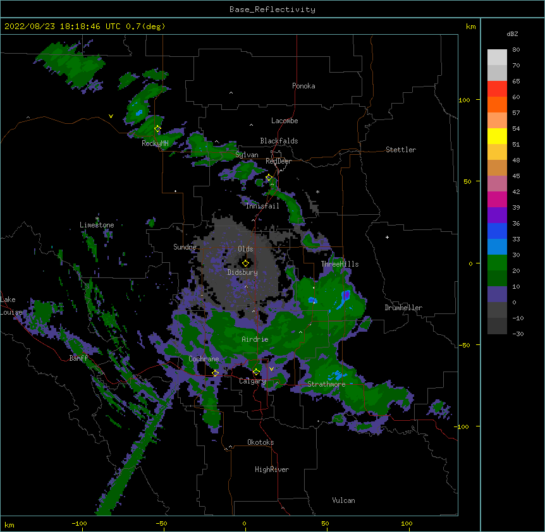The height and width of the screenshot is (532, 545).
Task: Select the Blackfalds city label
Action: (279, 141)
